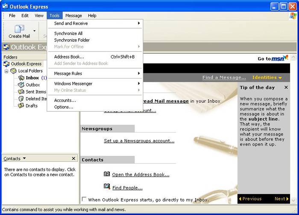
Task: Click the Address Book icon beside Open the Address Book
Action: pos(107,174)
